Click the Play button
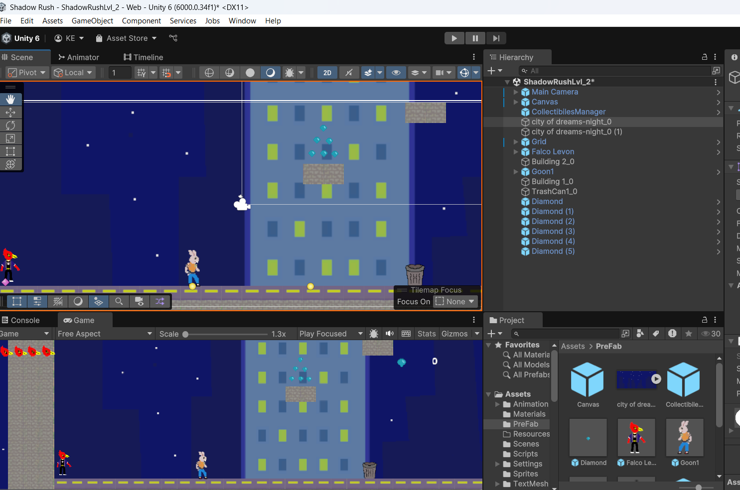Screen dimensions: 740x490 (x=454, y=38)
